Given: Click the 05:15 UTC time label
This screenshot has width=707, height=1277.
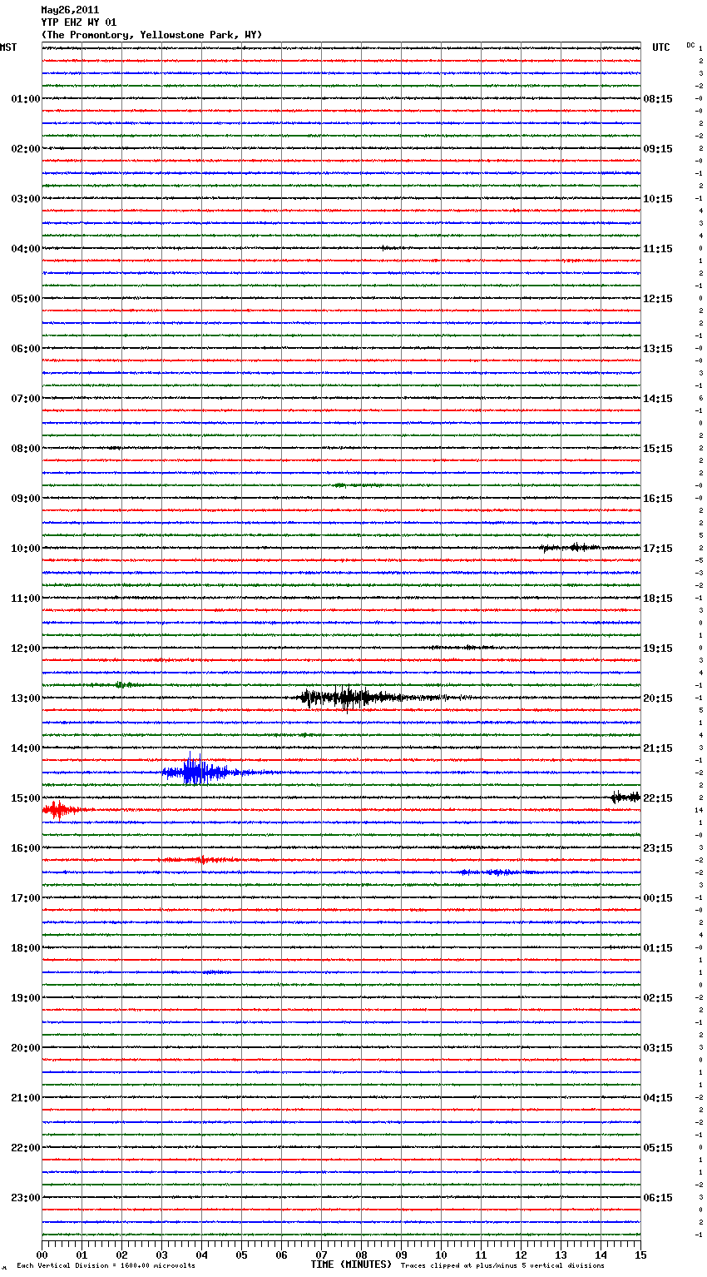Looking at the screenshot, I should click(x=658, y=1148).
